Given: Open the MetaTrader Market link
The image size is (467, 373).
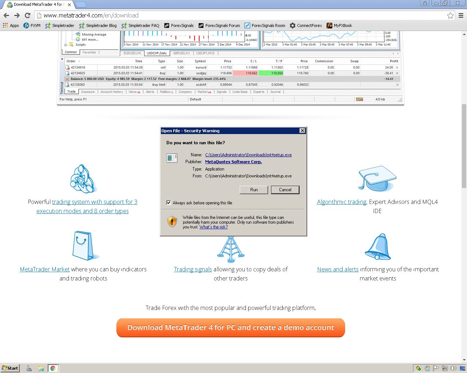Looking at the screenshot, I should pos(45,269).
